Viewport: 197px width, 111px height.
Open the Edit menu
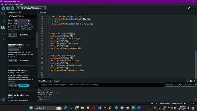click(x=6, y=4)
